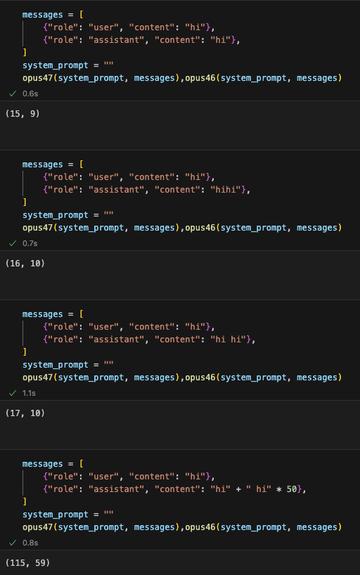Screen dimensions: 360x575
Task: Click the "1.1s" execution time
Action: pyautogui.click(x=29, y=393)
